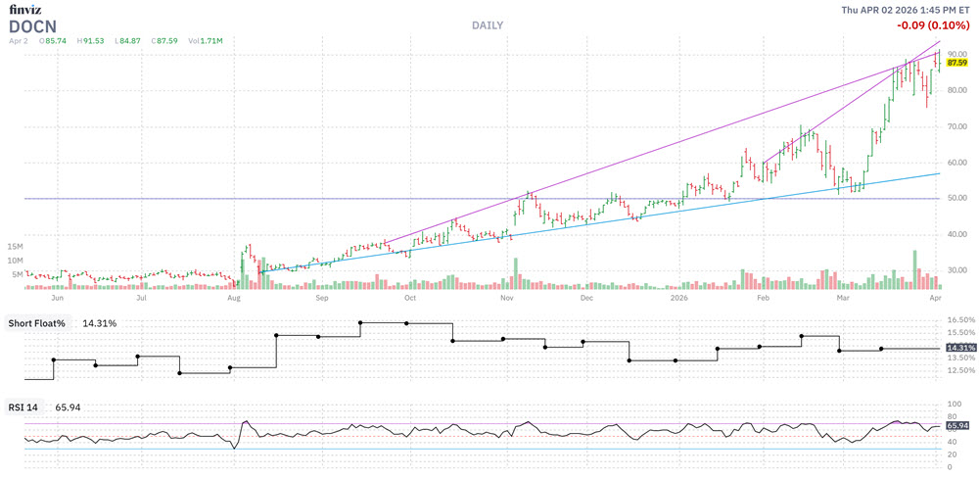Click the yellow 87.59 current price tag

click(957, 62)
